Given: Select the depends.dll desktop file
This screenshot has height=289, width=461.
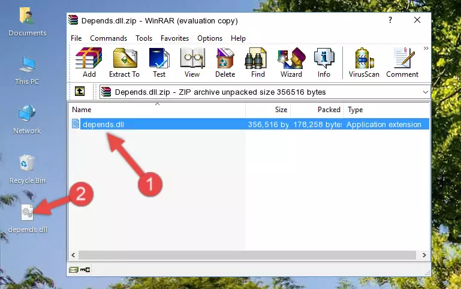Looking at the screenshot, I should [x=28, y=219].
